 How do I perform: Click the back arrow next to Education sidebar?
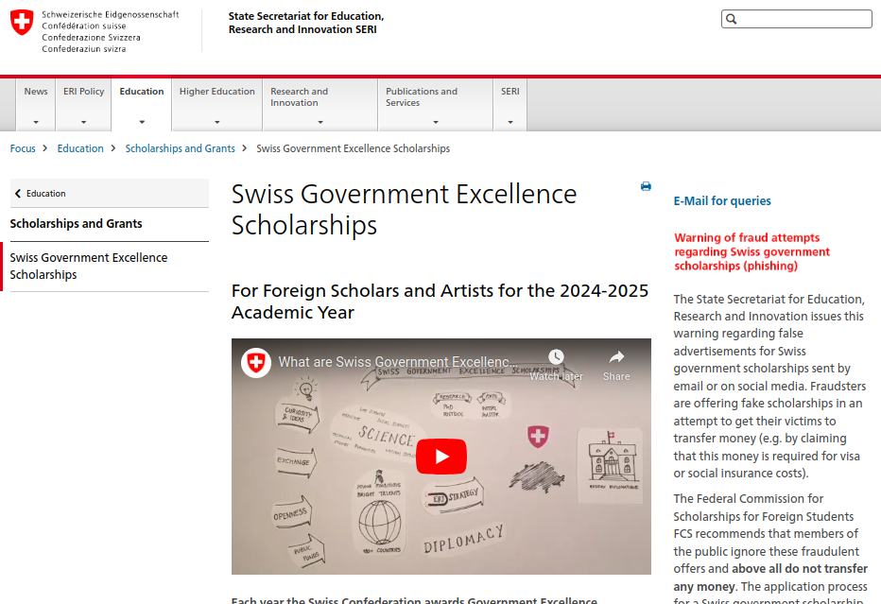click(18, 193)
